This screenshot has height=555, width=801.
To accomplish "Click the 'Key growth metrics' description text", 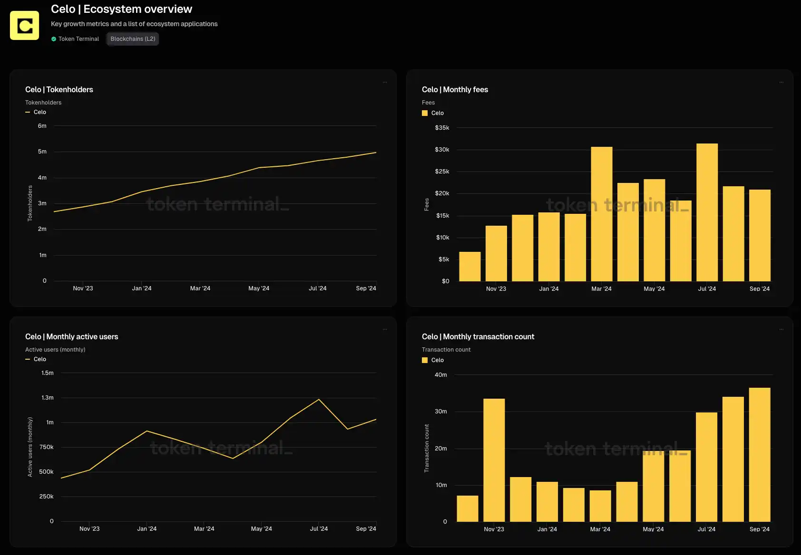I will 134,24.
